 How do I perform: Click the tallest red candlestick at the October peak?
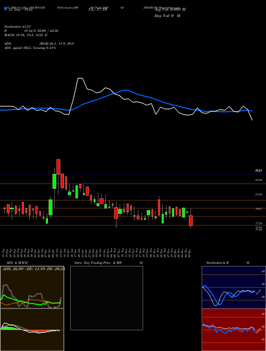point(58,166)
